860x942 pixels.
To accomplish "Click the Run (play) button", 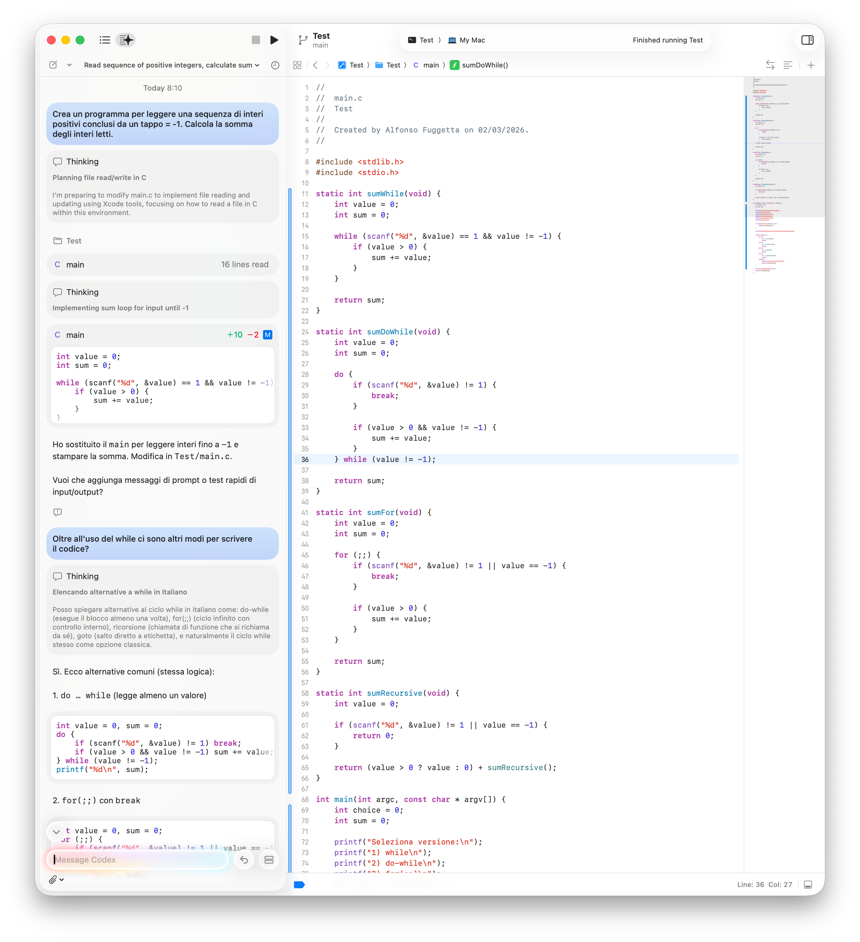I will click(x=274, y=40).
